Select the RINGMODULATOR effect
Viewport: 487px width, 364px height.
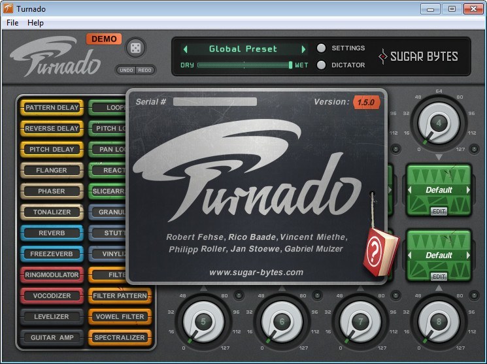52,274
